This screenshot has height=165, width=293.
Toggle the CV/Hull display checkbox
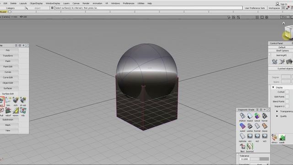(x=287, y=92)
